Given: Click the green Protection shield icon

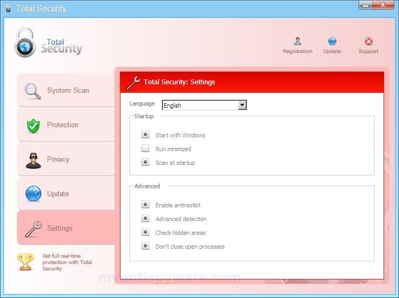Looking at the screenshot, I should [33, 126].
